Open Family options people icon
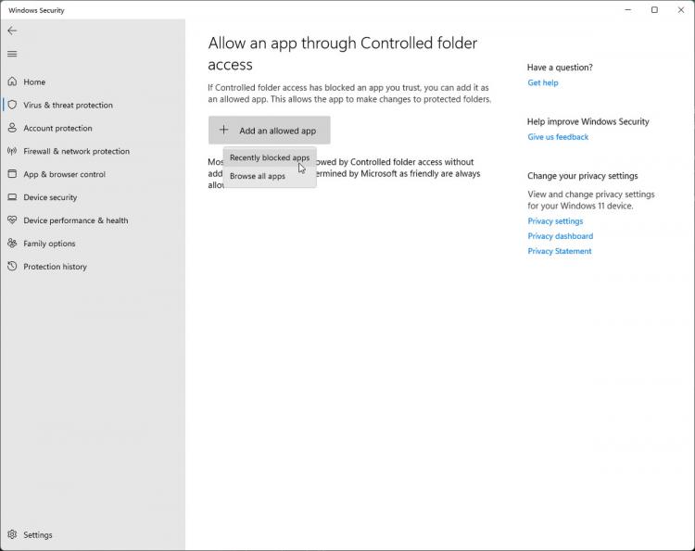695x551 pixels. coord(12,243)
